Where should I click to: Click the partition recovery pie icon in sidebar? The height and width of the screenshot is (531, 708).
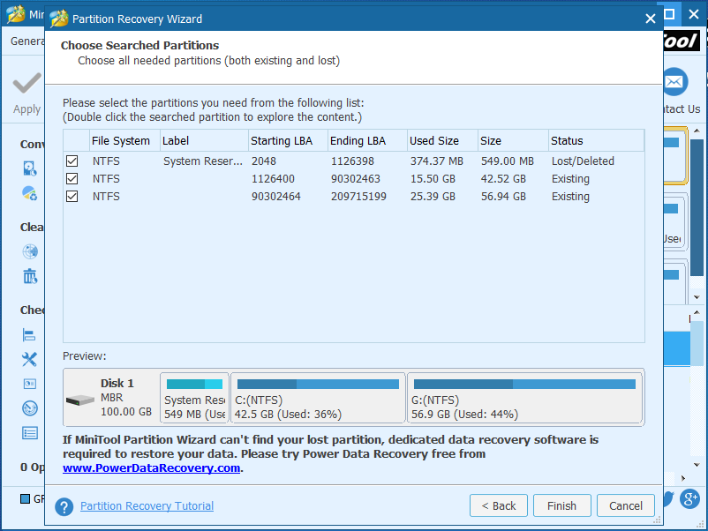tap(30, 193)
